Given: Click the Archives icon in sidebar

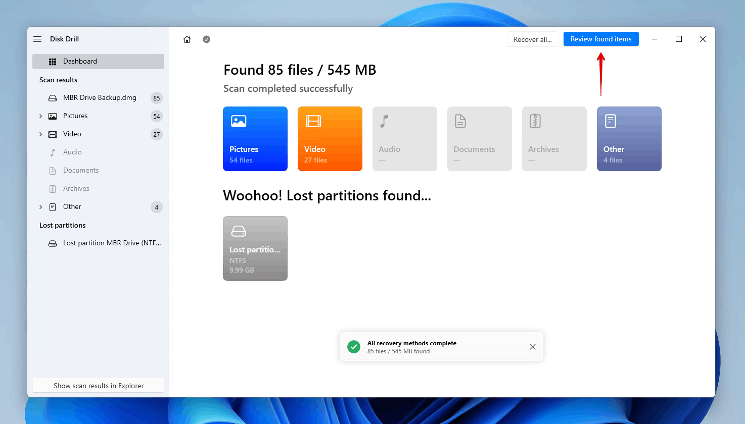Looking at the screenshot, I should click(x=53, y=189).
